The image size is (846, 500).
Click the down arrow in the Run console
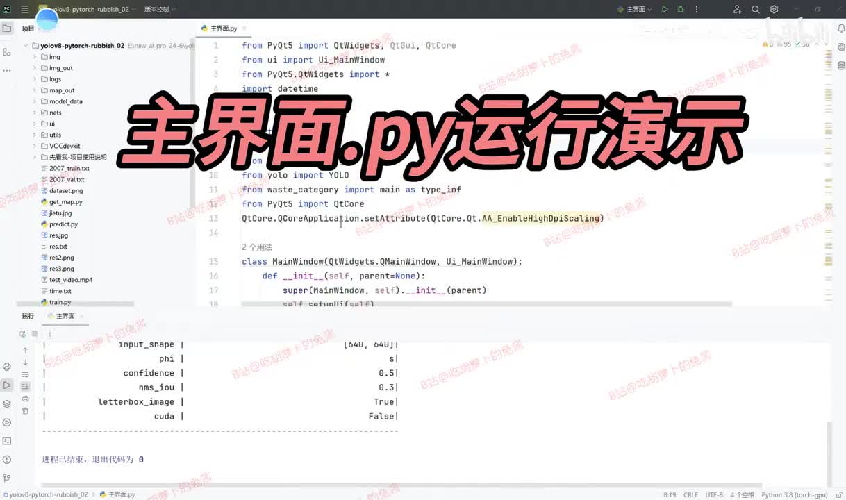pos(25,362)
